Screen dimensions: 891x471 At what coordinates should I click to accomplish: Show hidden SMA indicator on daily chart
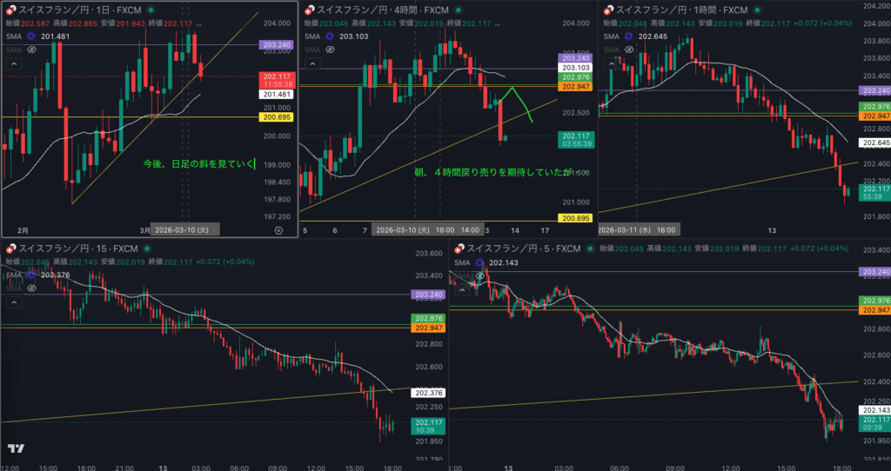[x=32, y=50]
